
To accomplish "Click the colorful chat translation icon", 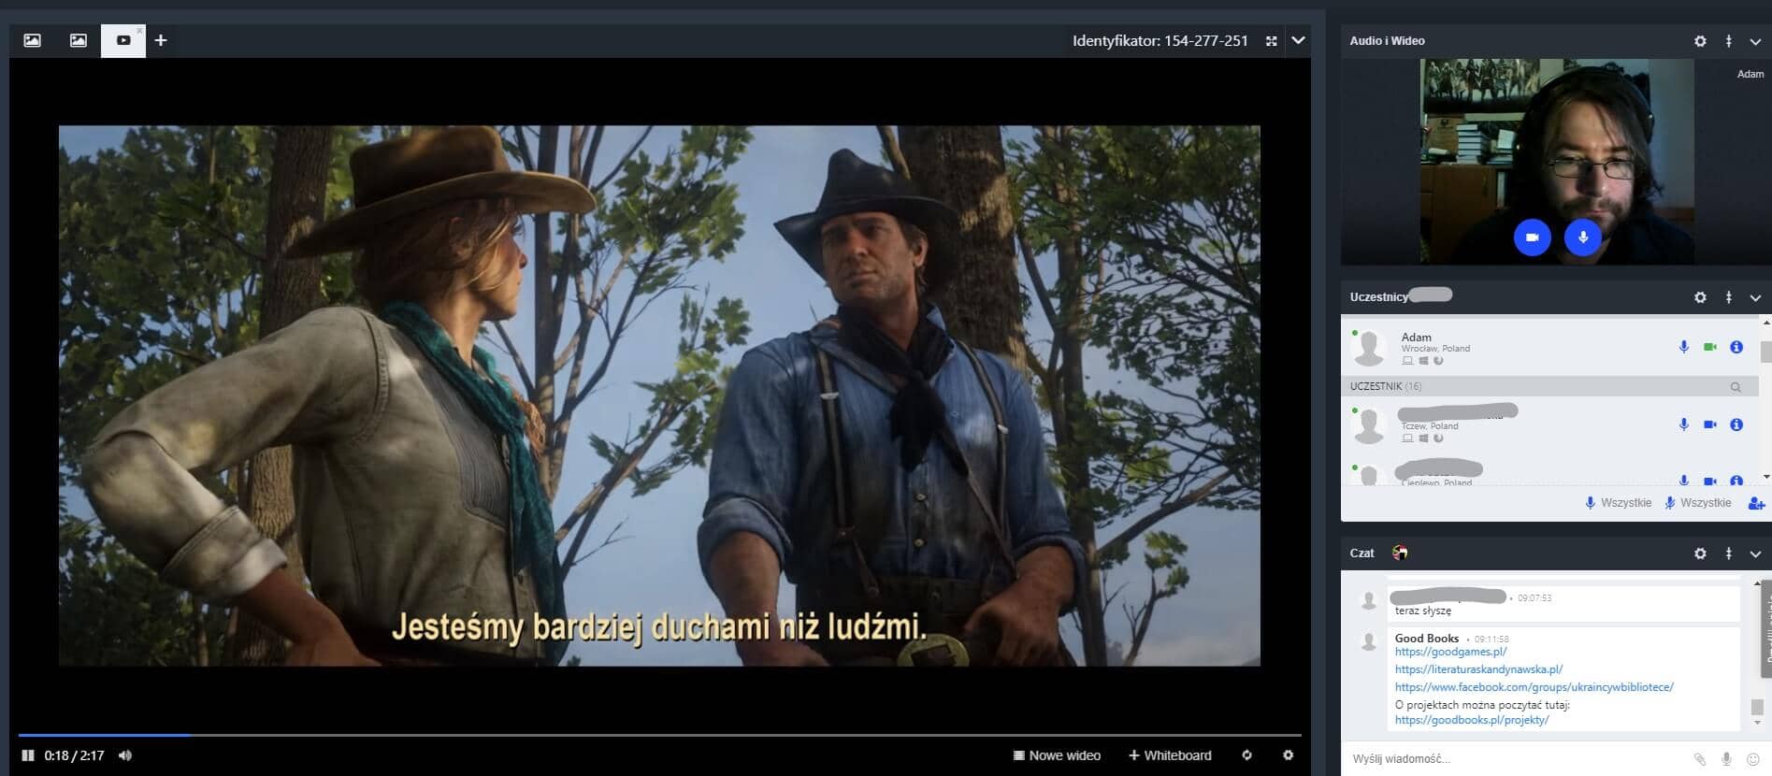I will click(x=1400, y=553).
